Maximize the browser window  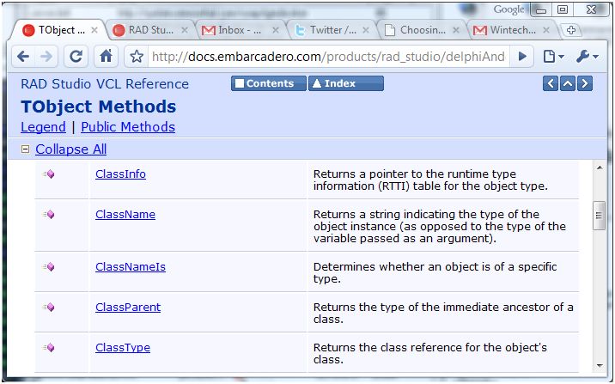tap(563, 9)
